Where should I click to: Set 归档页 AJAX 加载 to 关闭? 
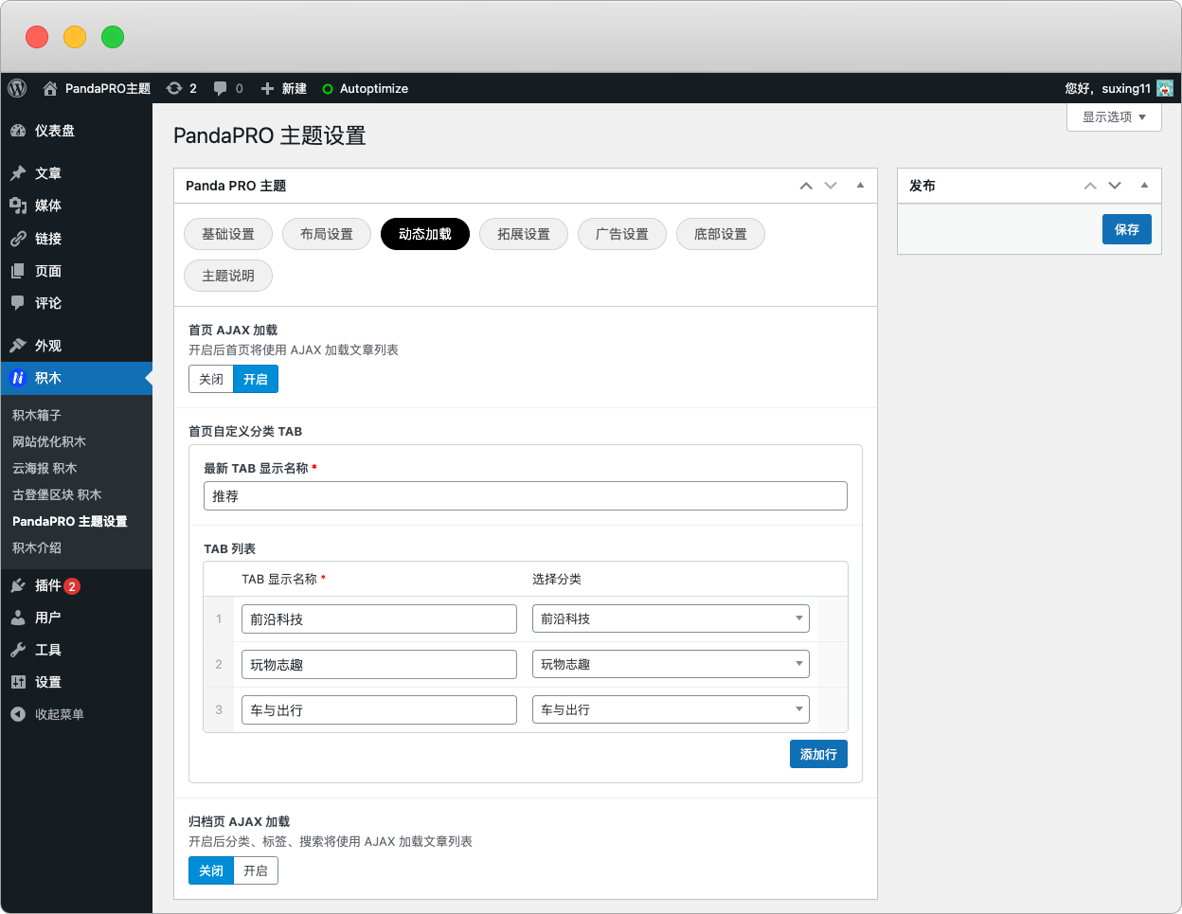(x=211, y=870)
